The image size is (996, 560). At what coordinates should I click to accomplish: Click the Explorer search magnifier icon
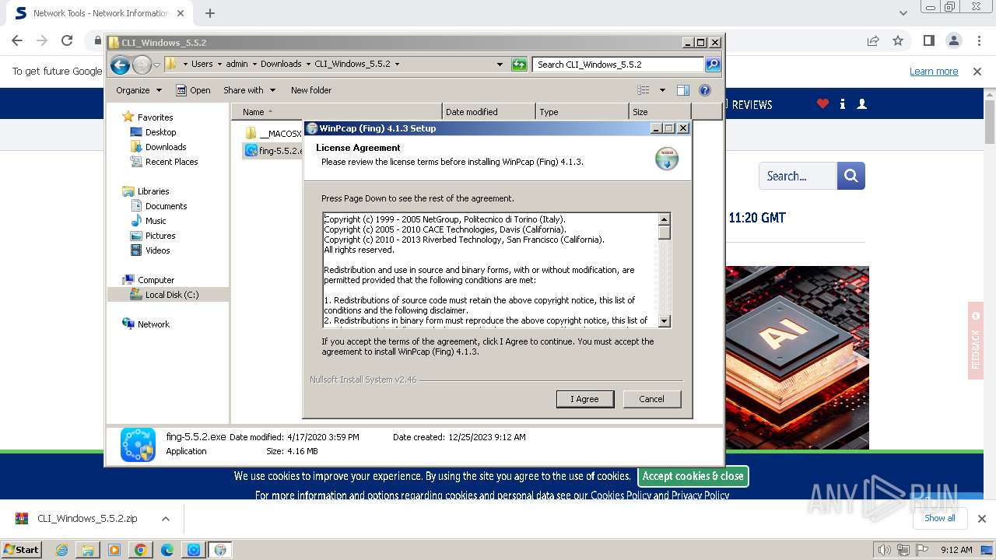tap(713, 65)
